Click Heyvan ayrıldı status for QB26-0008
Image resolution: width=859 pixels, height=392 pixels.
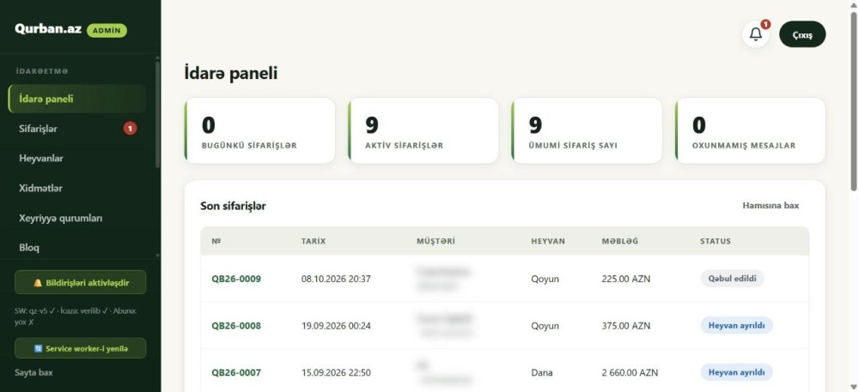coord(736,325)
